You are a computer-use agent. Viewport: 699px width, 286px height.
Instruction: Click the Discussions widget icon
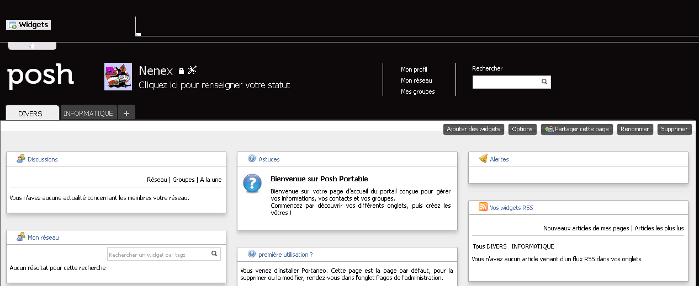click(21, 159)
